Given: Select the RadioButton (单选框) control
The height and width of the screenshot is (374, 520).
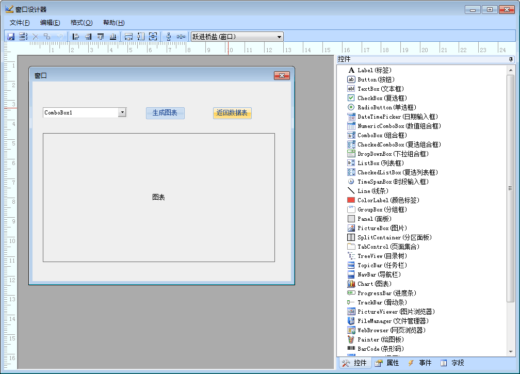Looking at the screenshot, I should (382, 107).
